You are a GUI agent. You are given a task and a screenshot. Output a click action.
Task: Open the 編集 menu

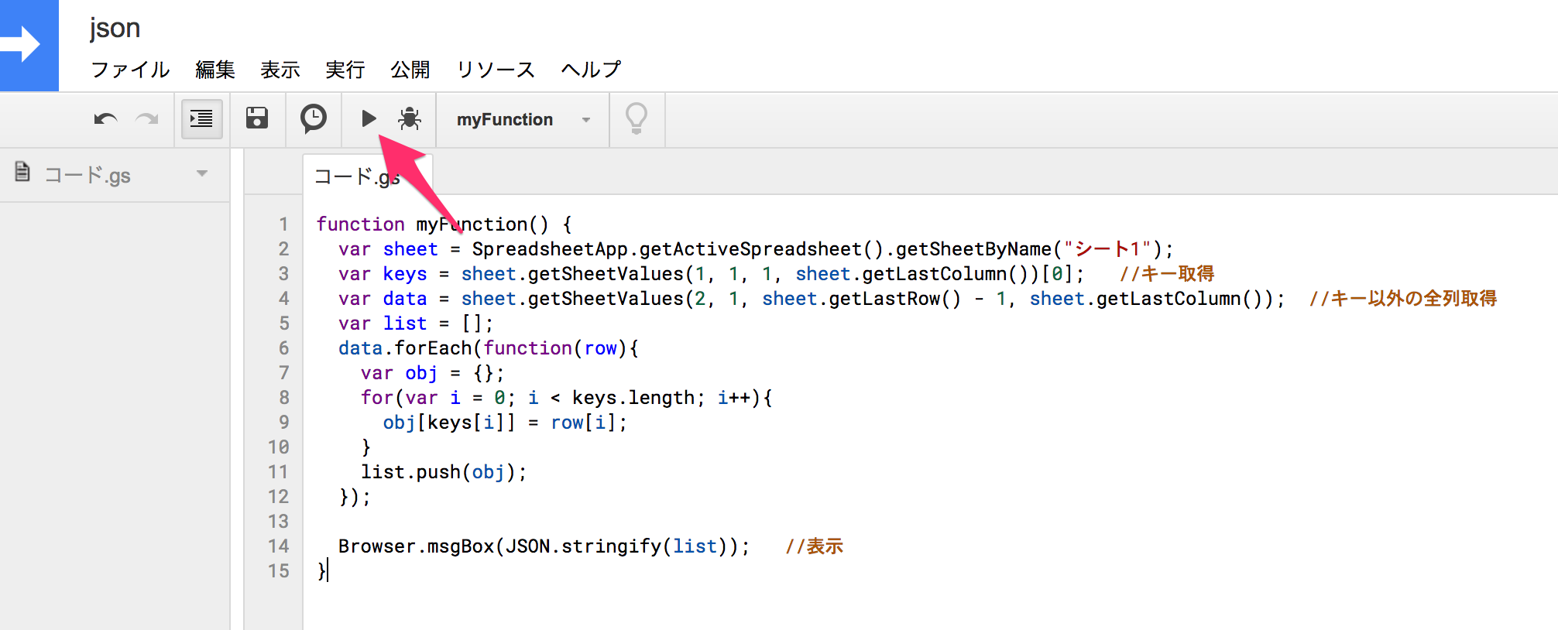[x=215, y=70]
